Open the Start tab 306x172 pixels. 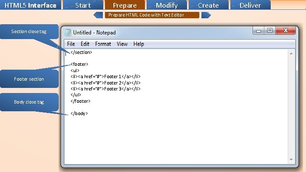click(x=83, y=5)
